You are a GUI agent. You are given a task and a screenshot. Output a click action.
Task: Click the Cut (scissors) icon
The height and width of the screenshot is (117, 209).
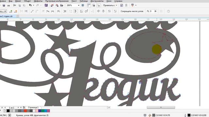pyautogui.click(x=15, y=5)
